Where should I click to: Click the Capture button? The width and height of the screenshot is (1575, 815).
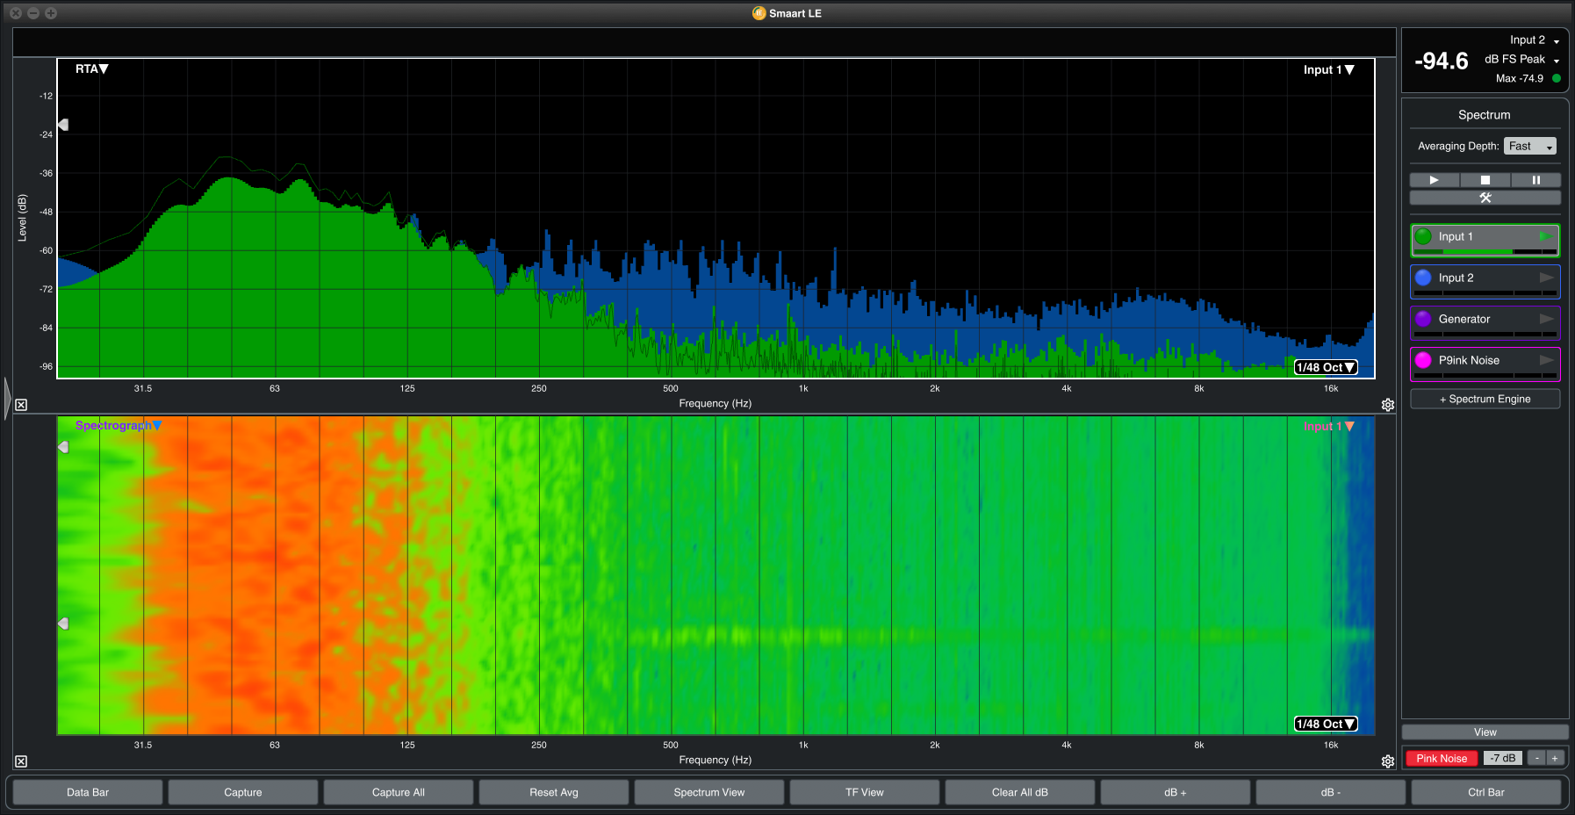tap(243, 792)
